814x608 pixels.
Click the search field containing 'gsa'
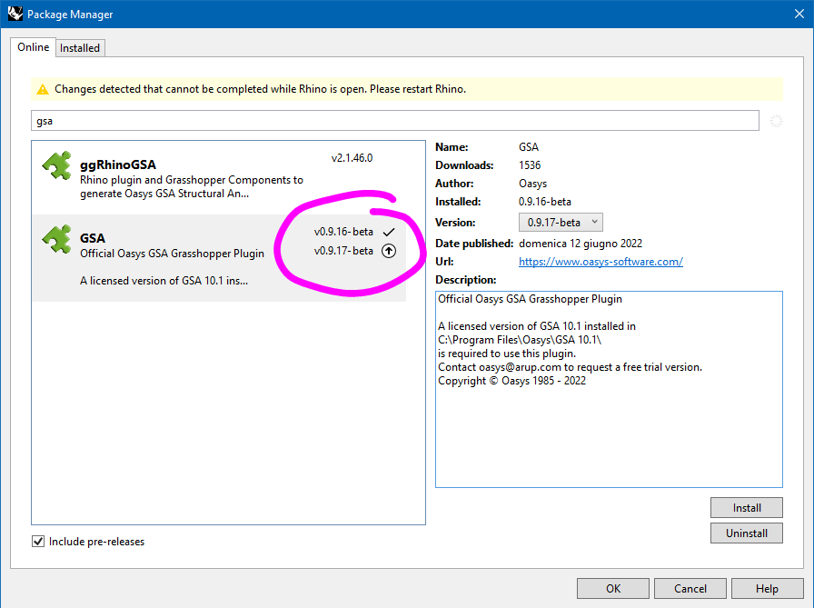(x=395, y=121)
